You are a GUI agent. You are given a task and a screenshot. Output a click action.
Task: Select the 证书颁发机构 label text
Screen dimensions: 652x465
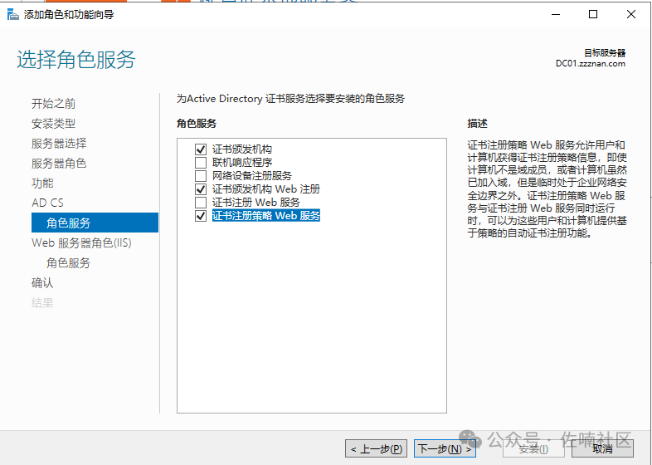coord(242,149)
